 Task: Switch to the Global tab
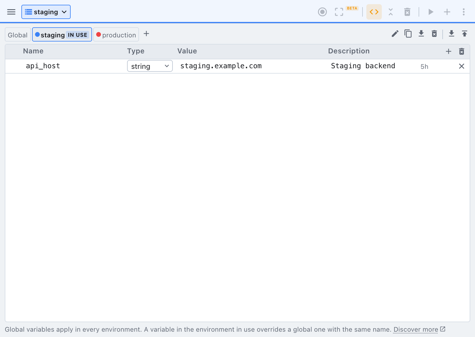[18, 35]
